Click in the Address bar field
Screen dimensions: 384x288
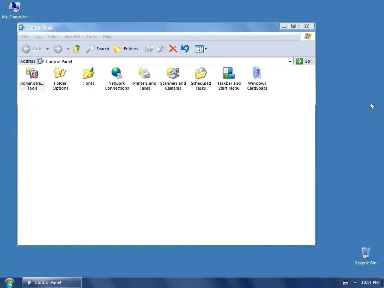pos(165,61)
